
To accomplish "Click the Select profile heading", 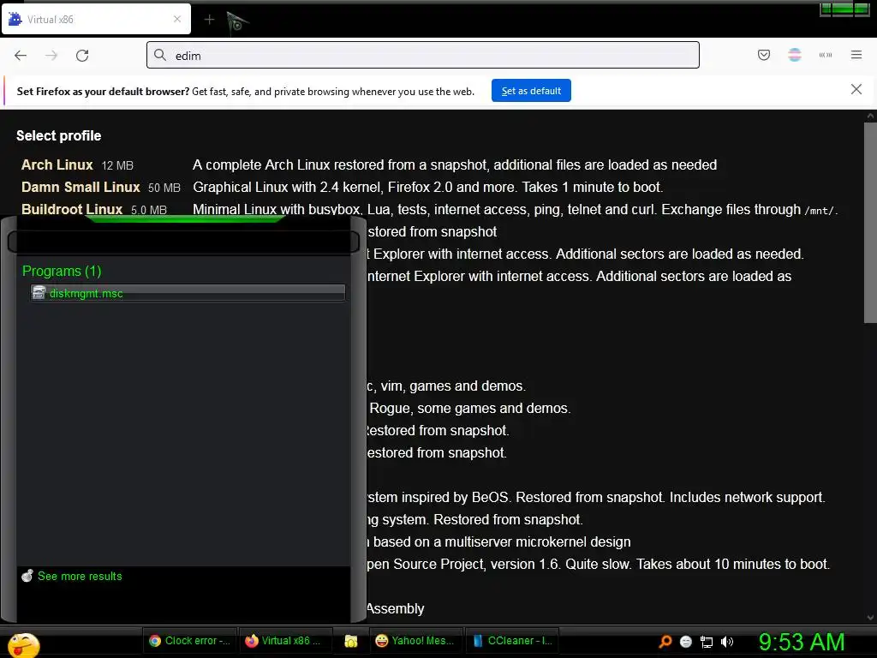I will 59,136.
